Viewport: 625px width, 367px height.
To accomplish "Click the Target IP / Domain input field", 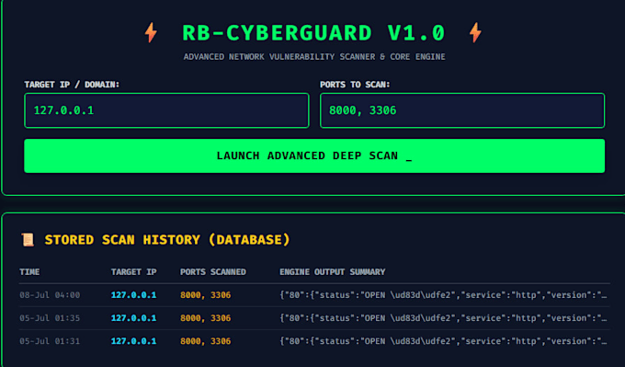I will pos(166,110).
